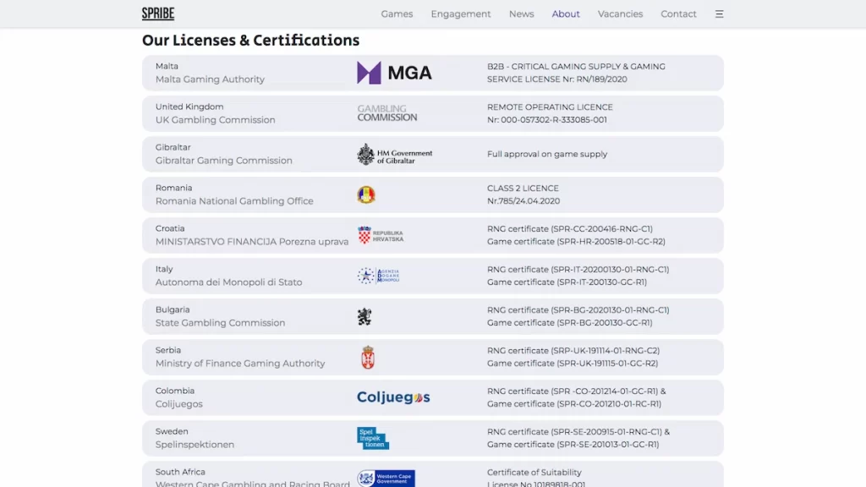Click the Serbia coat of arms icon
Image resolution: width=866 pixels, height=487 pixels.
pos(368,358)
